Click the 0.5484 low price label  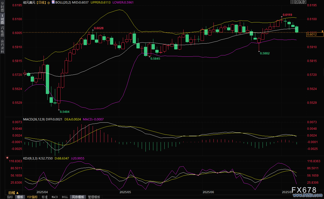[65, 111]
